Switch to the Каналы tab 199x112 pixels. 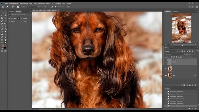(172, 48)
